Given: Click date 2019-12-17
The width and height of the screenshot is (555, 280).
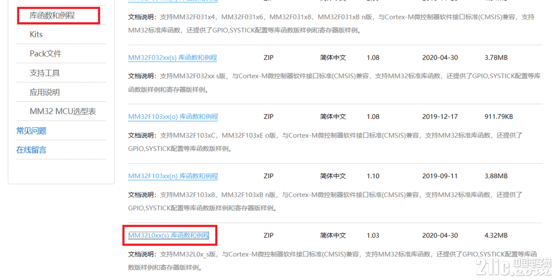Looking at the screenshot, I should click(440, 117).
